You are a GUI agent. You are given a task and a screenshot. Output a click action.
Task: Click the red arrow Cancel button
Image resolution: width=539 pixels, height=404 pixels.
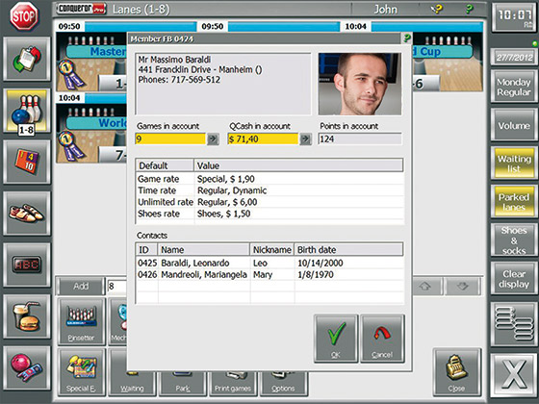(x=382, y=339)
